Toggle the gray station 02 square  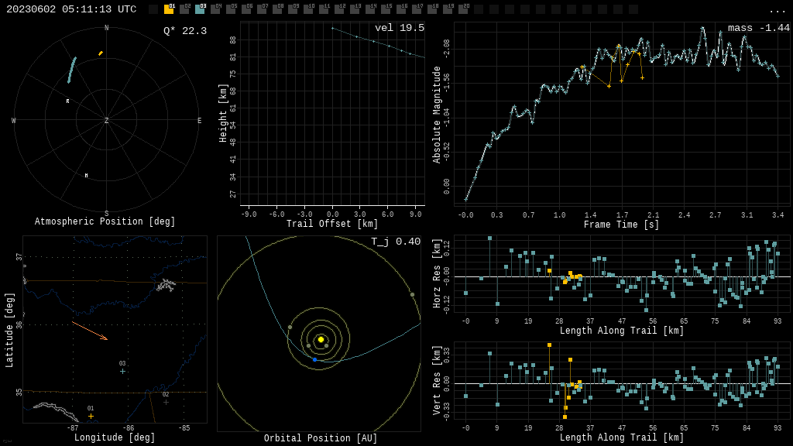(184, 9)
